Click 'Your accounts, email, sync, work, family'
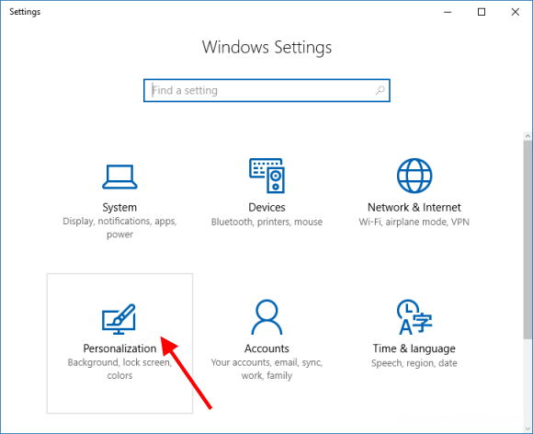Viewport: 533px width, 434px height. coord(266,369)
